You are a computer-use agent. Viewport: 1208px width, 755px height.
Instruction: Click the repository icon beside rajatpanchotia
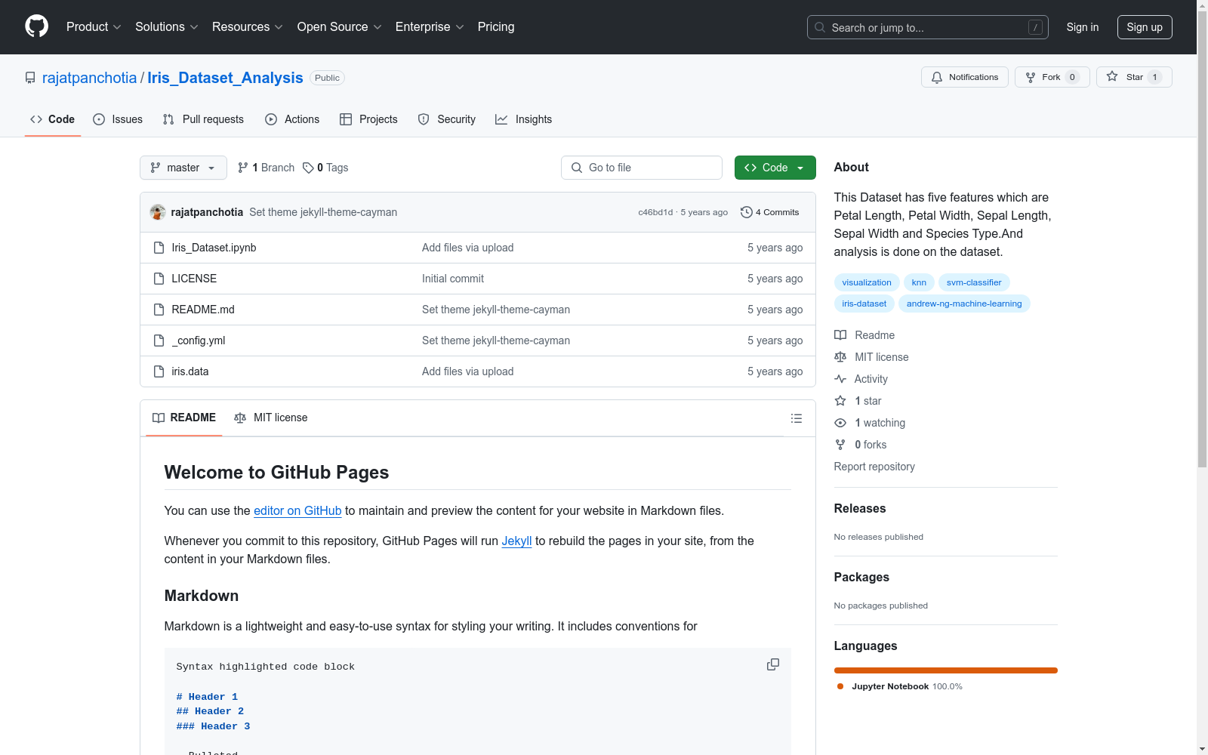pyautogui.click(x=30, y=78)
